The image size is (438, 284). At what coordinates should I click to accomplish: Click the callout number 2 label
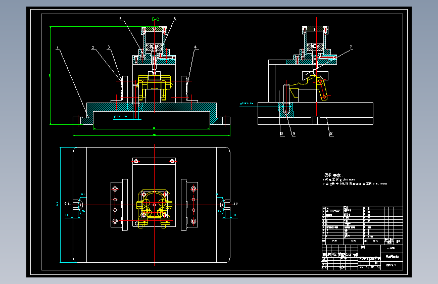pos(93,48)
